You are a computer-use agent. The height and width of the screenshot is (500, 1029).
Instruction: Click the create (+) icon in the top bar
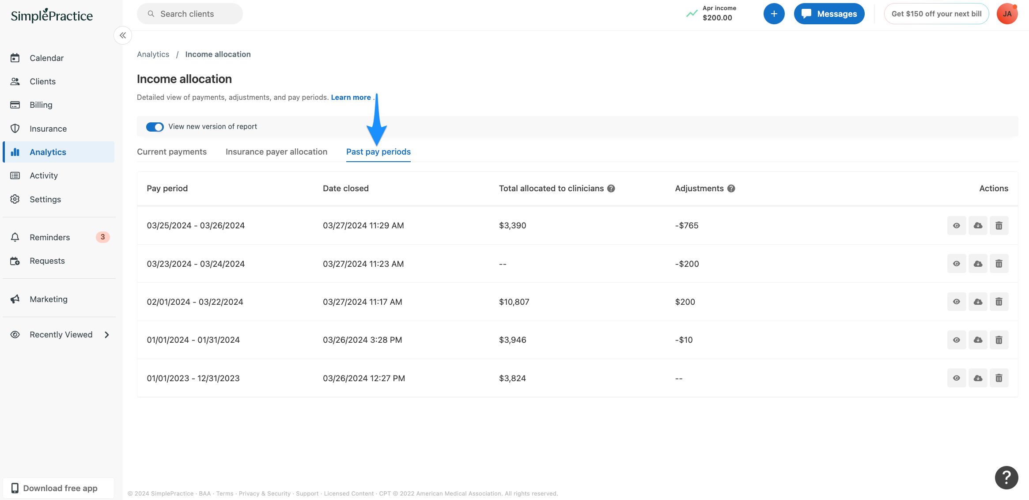[x=774, y=14]
